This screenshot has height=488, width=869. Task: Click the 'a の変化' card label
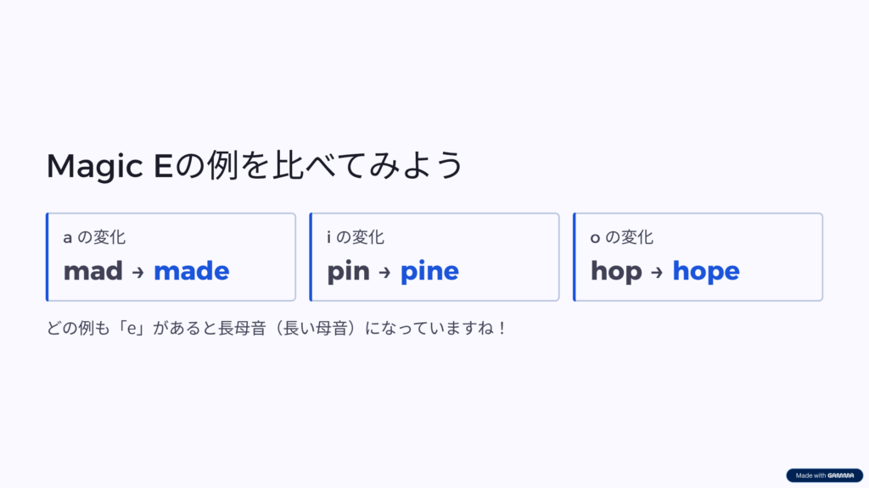pos(94,237)
